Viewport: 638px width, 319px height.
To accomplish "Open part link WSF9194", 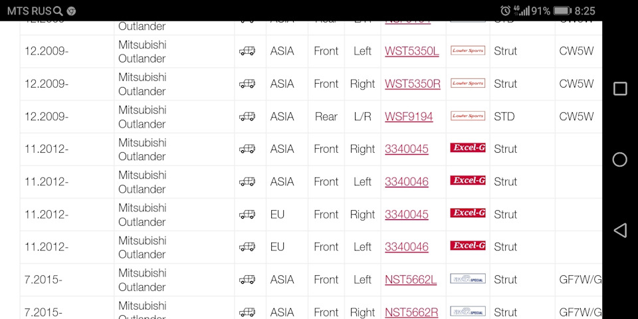I will (409, 116).
